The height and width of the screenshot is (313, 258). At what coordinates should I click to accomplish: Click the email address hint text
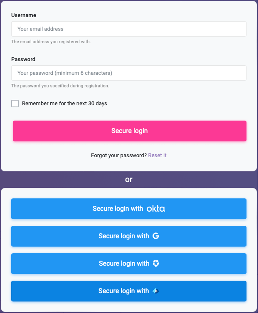click(x=51, y=42)
